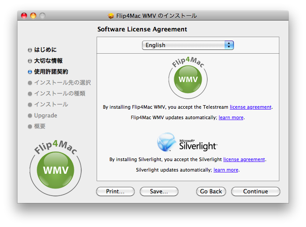
Task: Click the Flip4Mac WMV logo in license pane
Action: coord(188,78)
